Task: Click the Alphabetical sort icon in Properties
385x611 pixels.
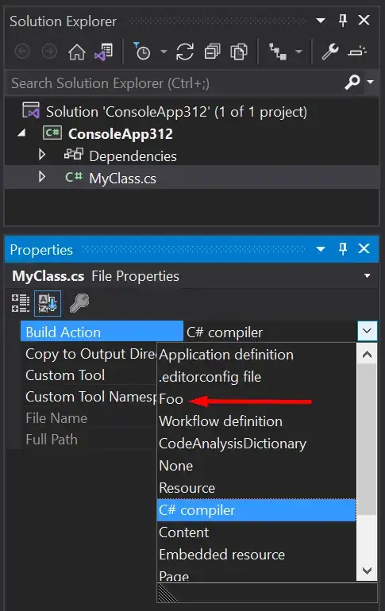Action: (48, 303)
